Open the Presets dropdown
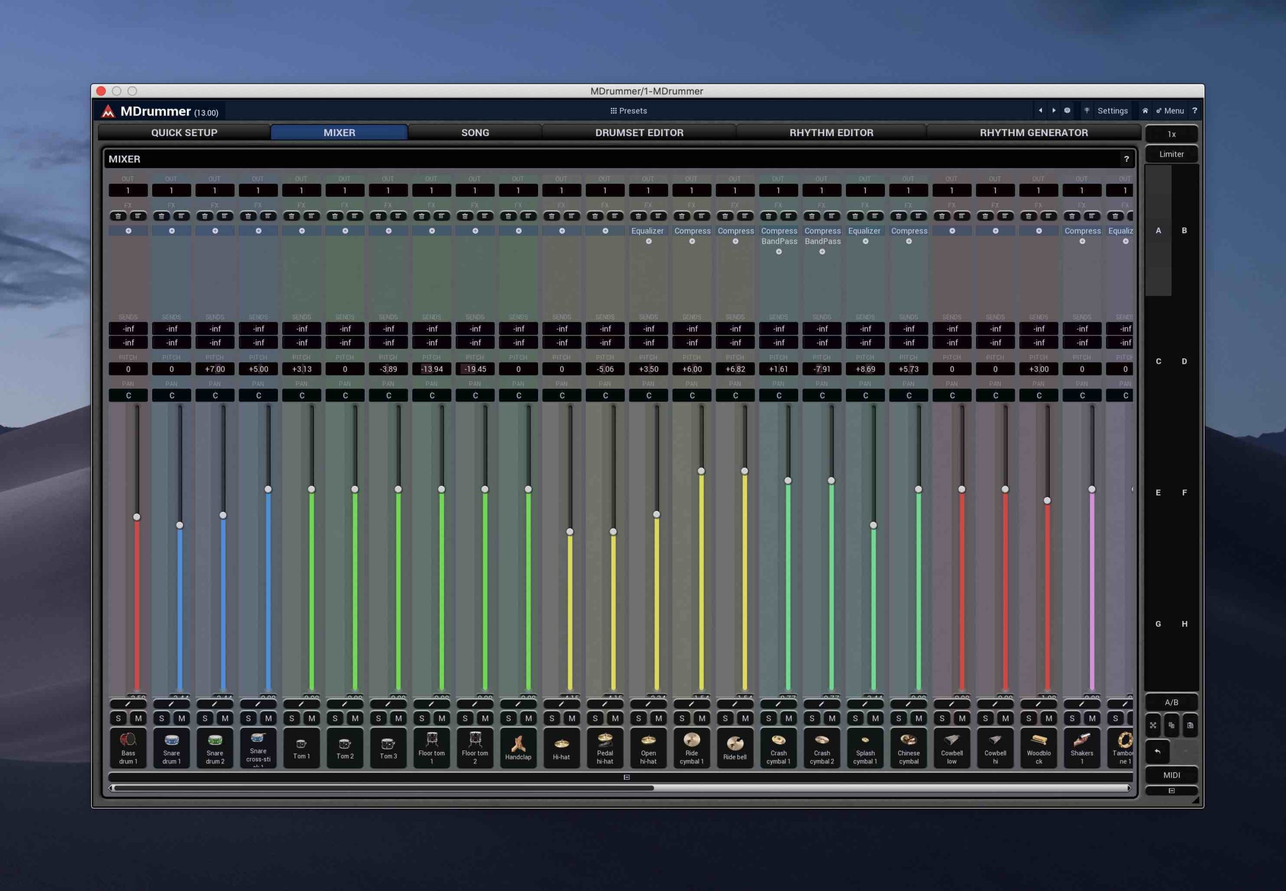The width and height of the screenshot is (1286, 891). click(628, 110)
